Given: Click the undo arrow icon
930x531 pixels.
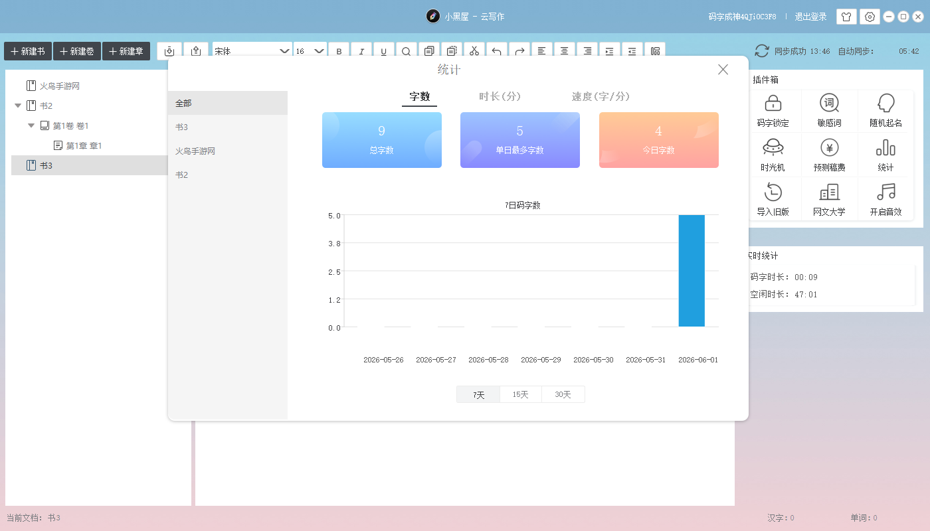Looking at the screenshot, I should pos(497,51).
